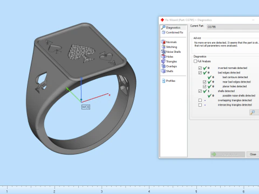259x194 pixels.
Task: Open the Diagnostics page in Fix Wizard
Action: (173, 27)
